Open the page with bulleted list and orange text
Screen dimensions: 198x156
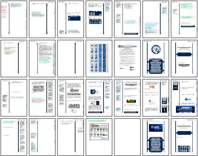pyautogui.click(x=14, y=59)
